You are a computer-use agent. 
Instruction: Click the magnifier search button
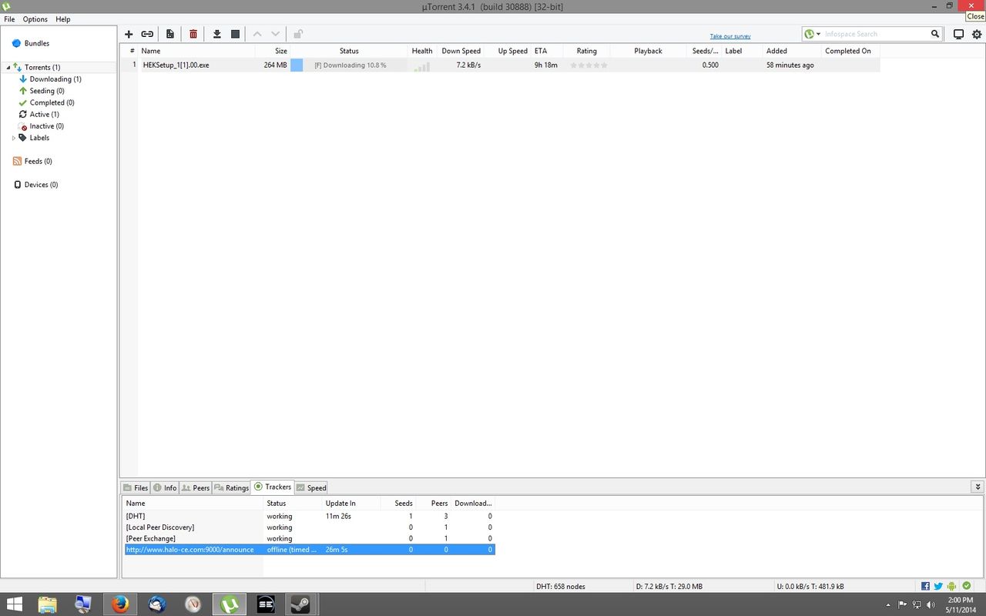point(935,34)
